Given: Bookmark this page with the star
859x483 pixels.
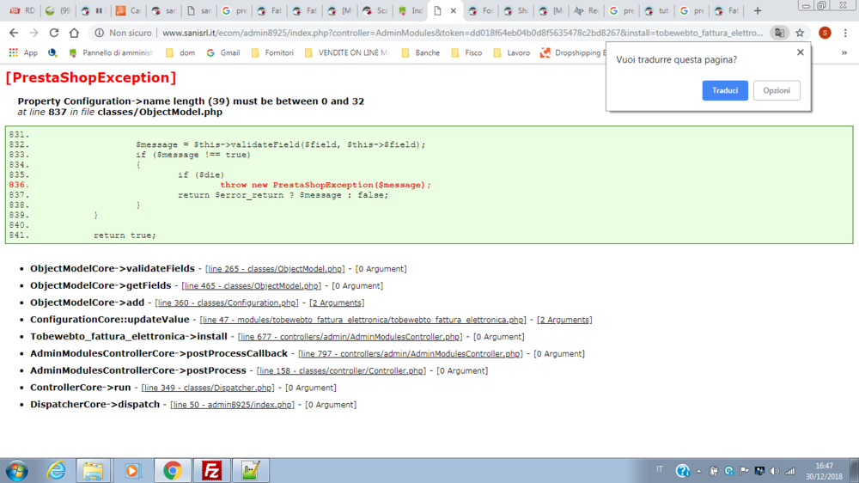Looking at the screenshot, I should pyautogui.click(x=800, y=33).
